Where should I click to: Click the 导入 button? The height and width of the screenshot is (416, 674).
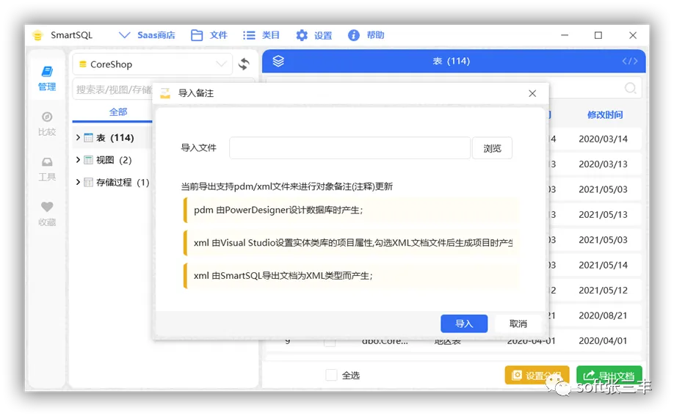pos(464,324)
